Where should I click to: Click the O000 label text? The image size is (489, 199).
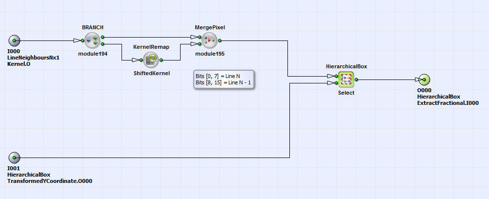tap(424, 90)
